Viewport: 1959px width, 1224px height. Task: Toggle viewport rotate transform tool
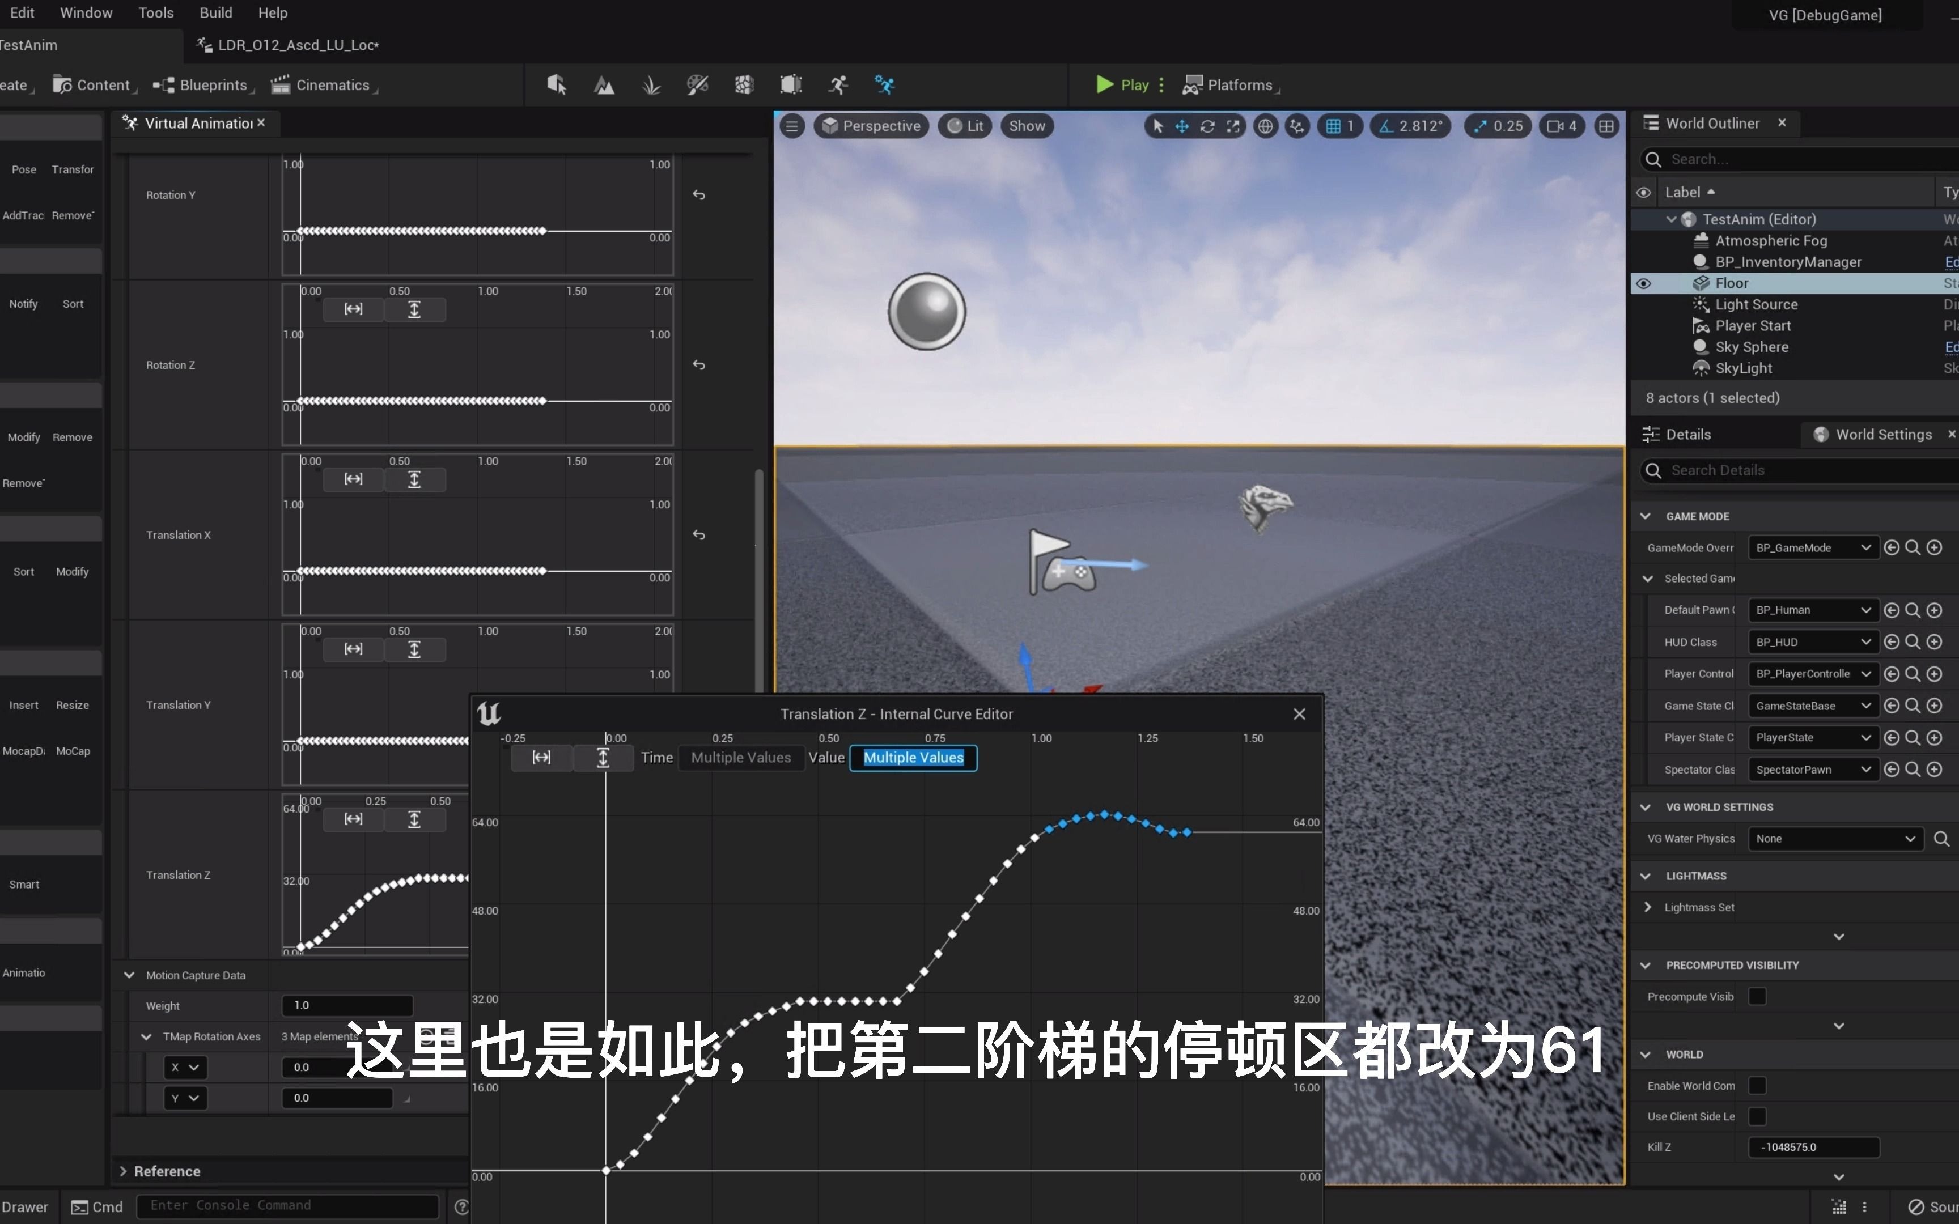coord(1207,125)
